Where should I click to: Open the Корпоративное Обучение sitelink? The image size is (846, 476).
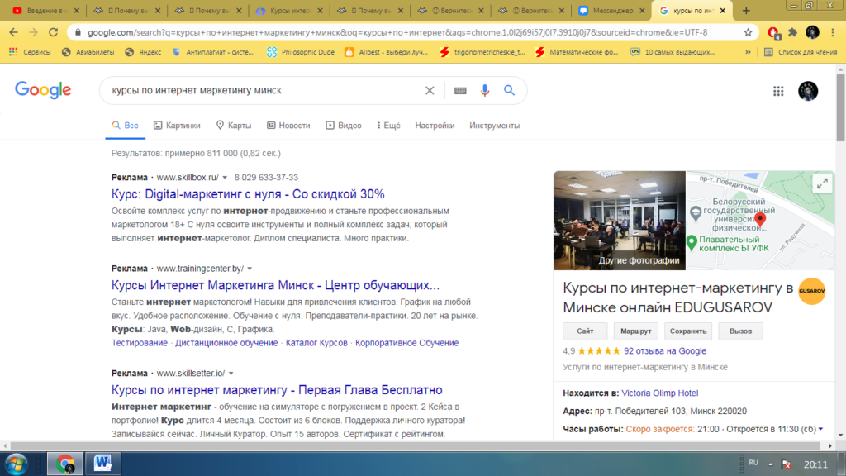(406, 343)
